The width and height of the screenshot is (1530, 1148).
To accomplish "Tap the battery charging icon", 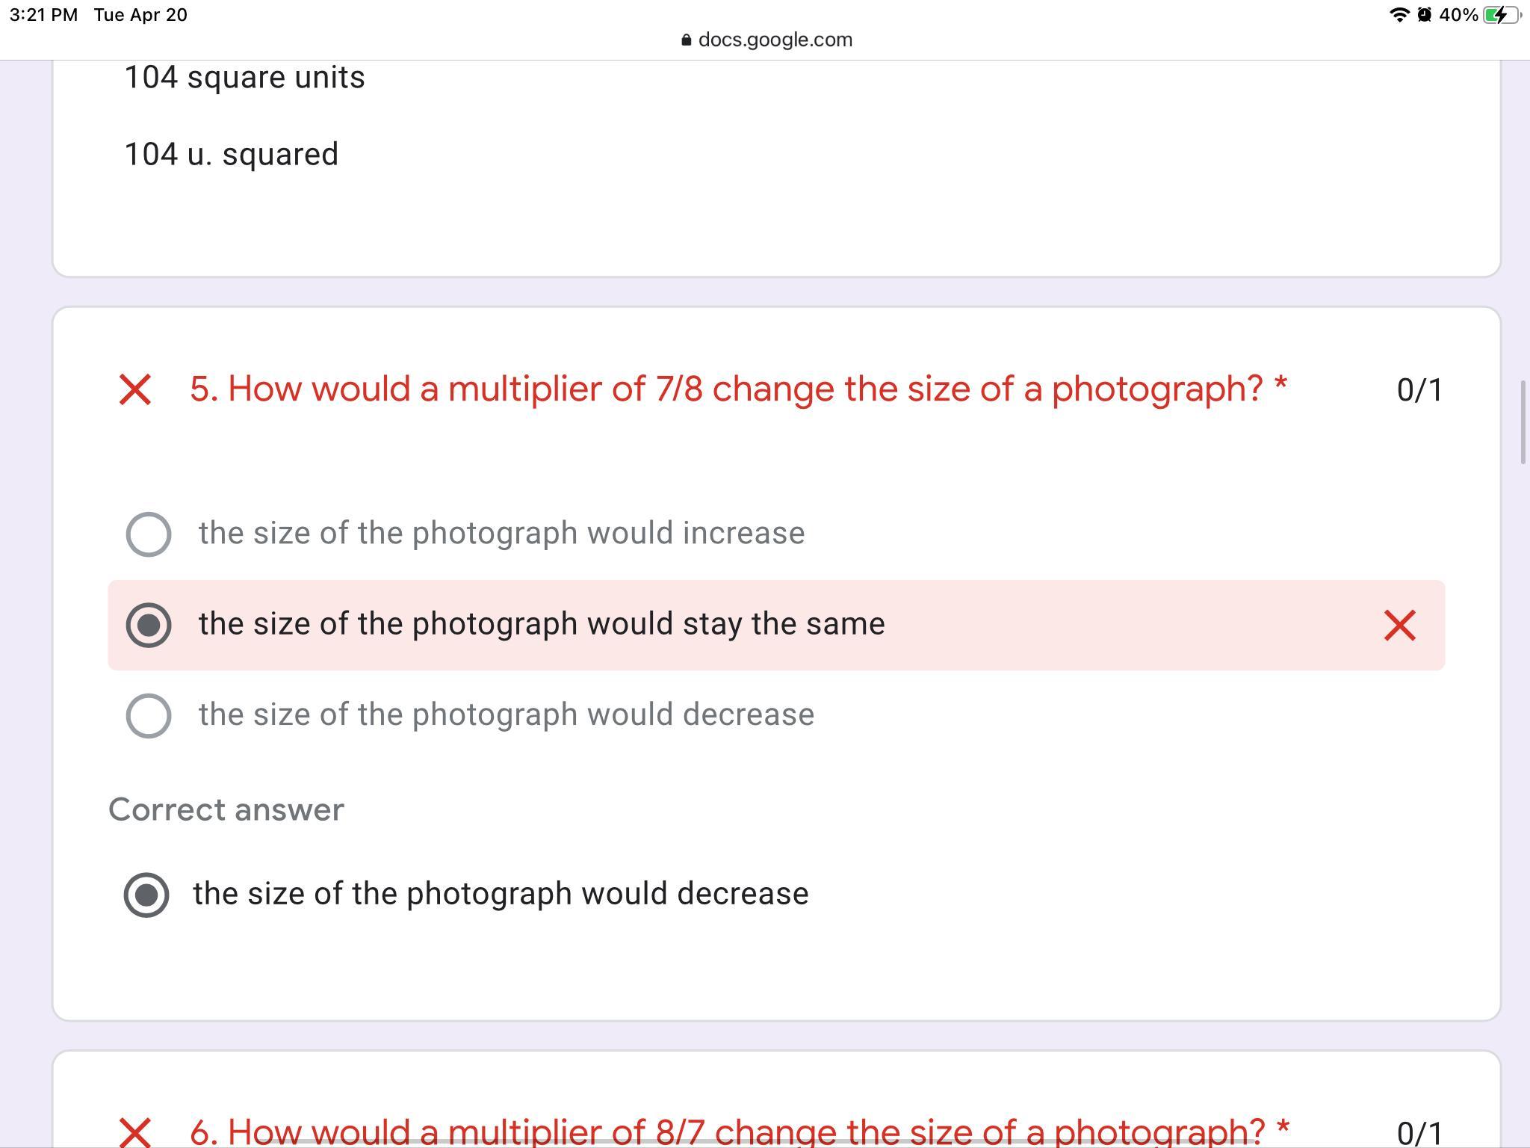I will click(x=1499, y=15).
